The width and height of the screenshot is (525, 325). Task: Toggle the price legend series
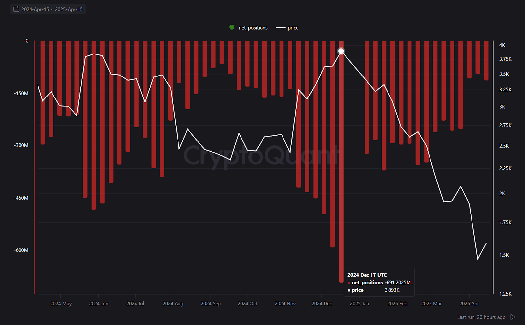click(287, 28)
